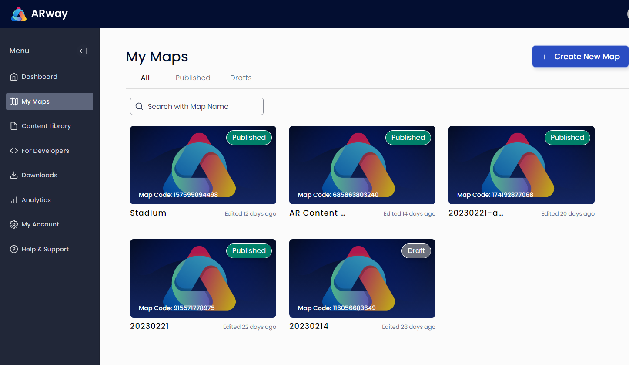Open the Stadium map thumbnail

pos(203,165)
